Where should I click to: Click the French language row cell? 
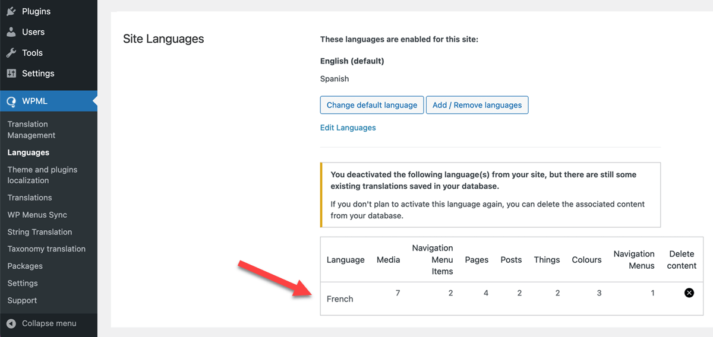(x=340, y=299)
